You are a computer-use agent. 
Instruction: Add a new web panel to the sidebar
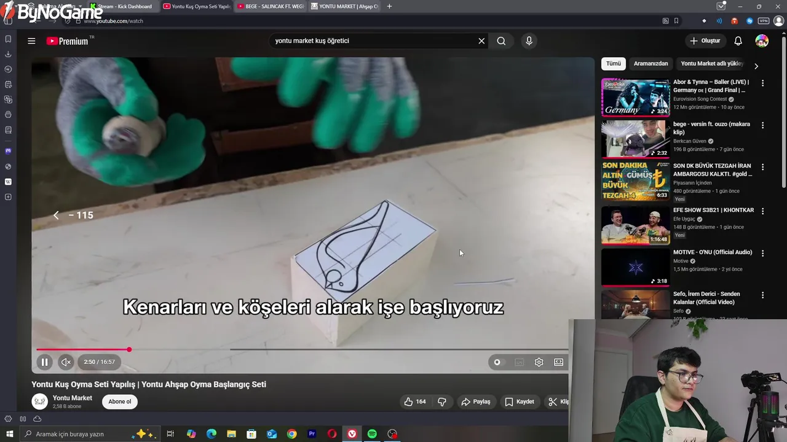[x=8, y=197]
